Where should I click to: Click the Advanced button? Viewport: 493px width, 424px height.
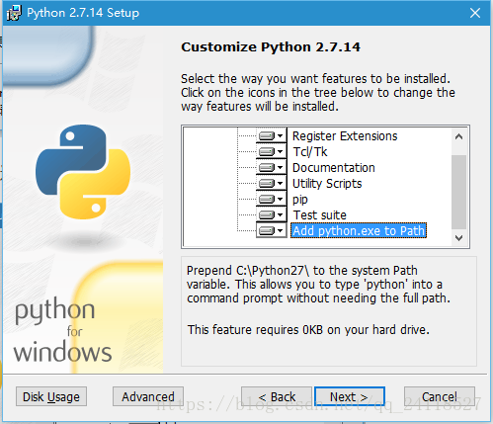point(148,396)
